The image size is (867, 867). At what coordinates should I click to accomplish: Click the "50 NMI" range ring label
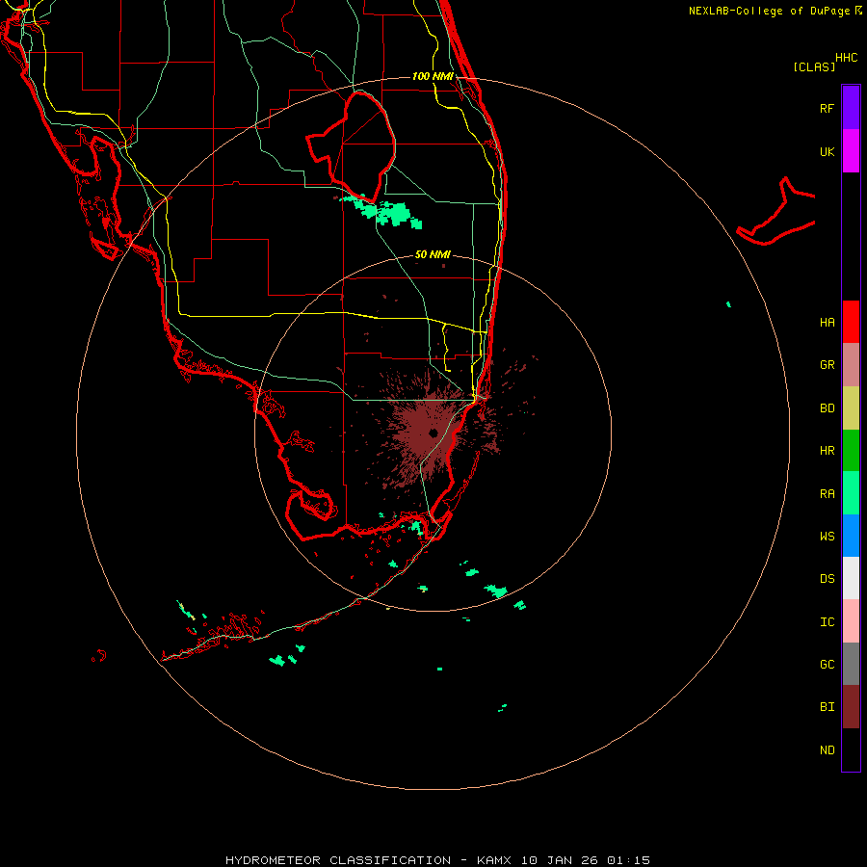click(433, 255)
